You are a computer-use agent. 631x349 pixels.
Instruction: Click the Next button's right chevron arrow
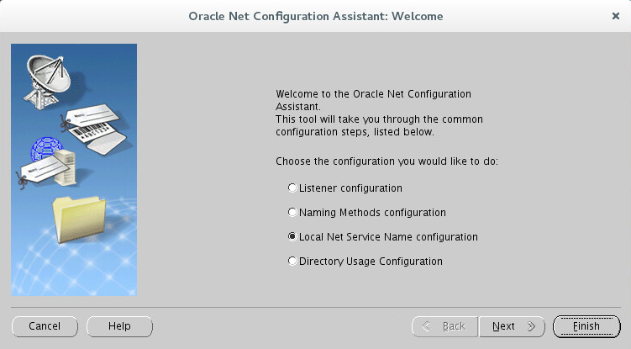pyautogui.click(x=531, y=326)
